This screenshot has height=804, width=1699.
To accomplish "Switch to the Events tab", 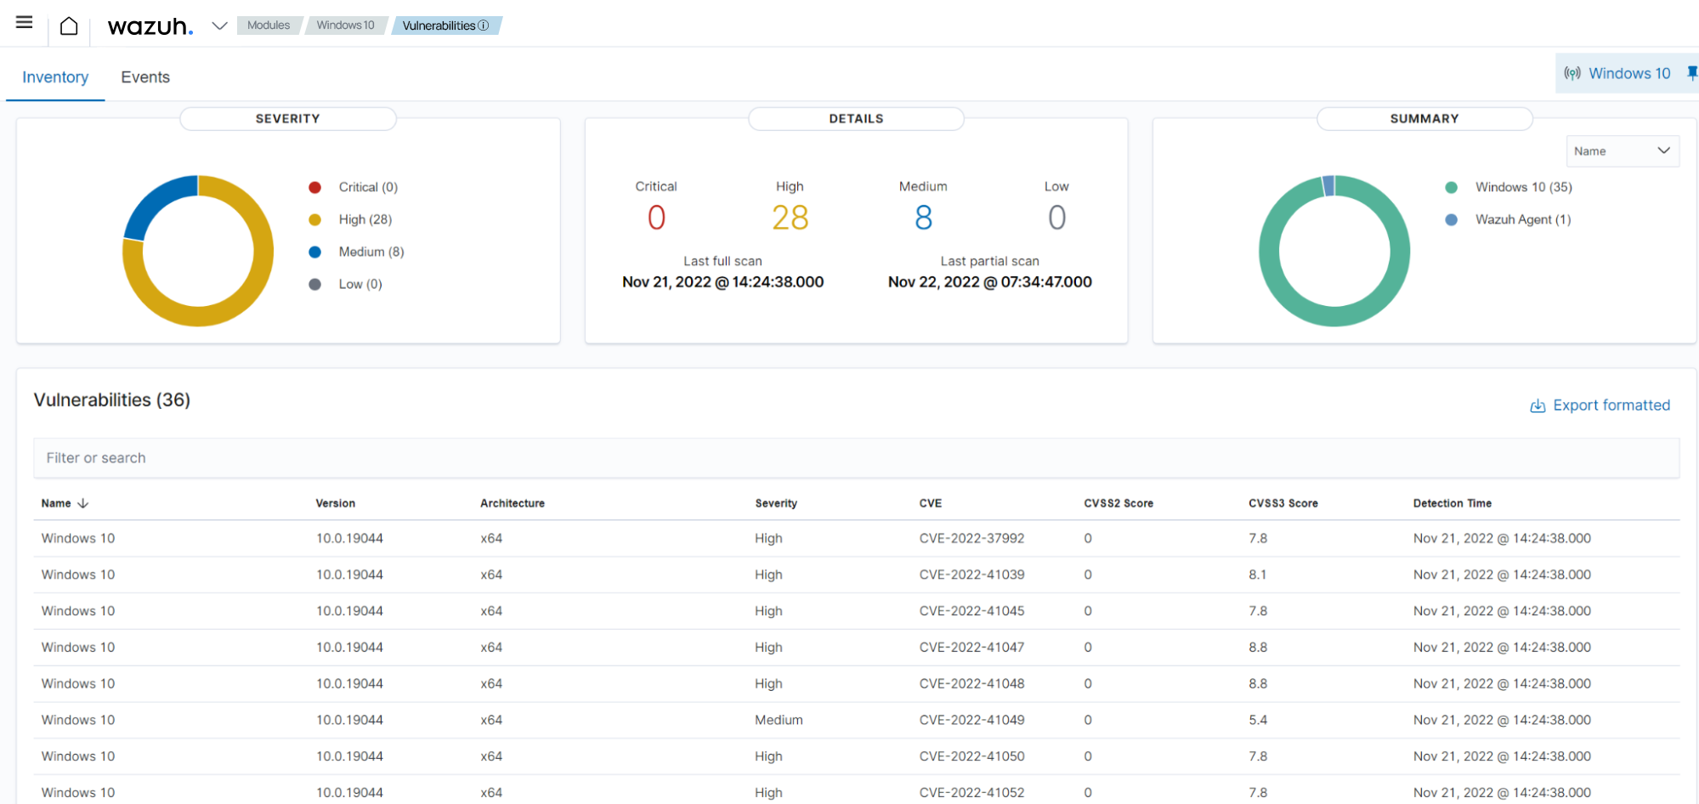I will point(145,77).
